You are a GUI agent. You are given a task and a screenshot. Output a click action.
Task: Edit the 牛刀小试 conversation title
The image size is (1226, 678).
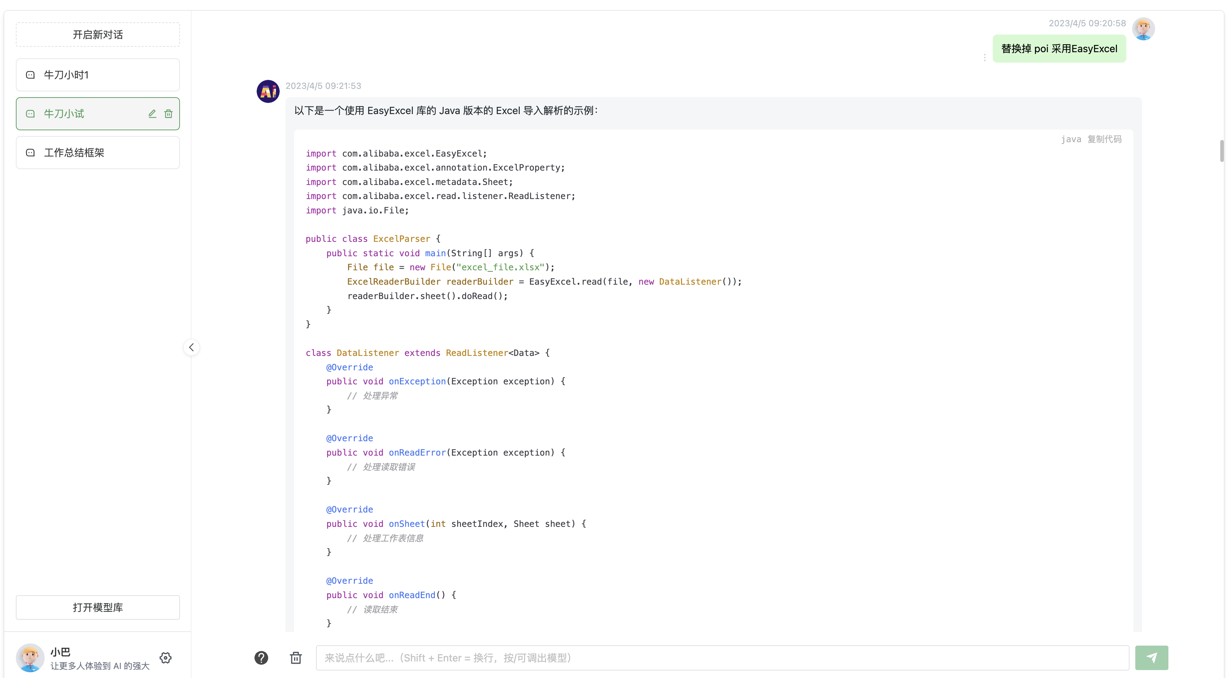tap(152, 114)
